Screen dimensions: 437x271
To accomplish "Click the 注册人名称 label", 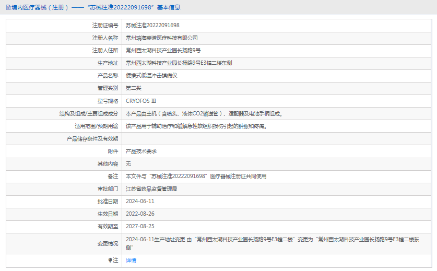I will tap(105, 38).
